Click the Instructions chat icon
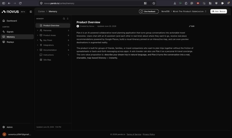The height and width of the screenshot is (138, 232). click(x=41, y=55)
